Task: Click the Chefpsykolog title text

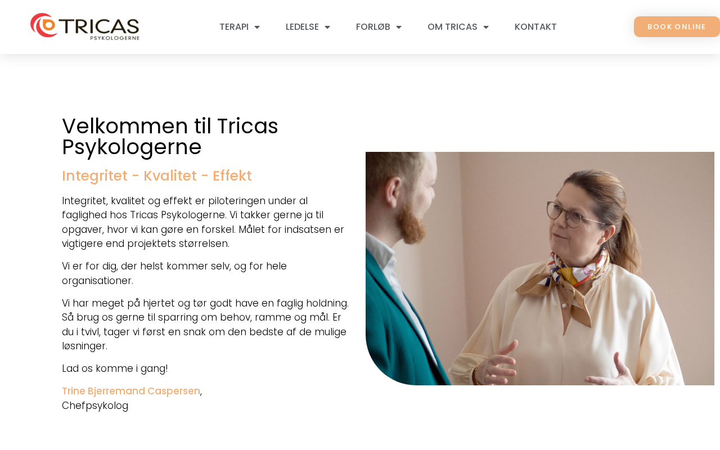Action: [x=95, y=406]
